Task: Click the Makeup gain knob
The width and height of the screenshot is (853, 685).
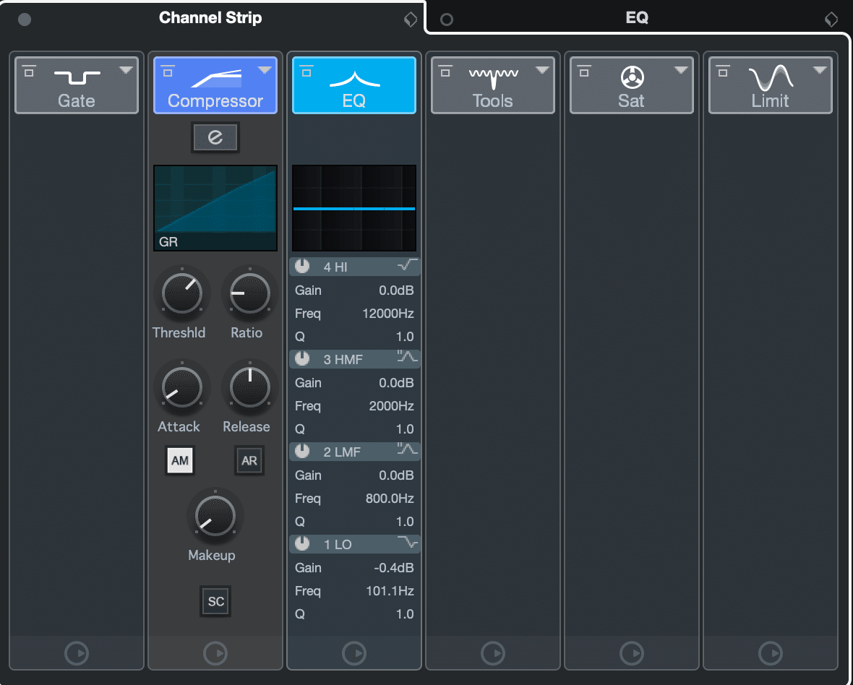Action: [x=215, y=517]
